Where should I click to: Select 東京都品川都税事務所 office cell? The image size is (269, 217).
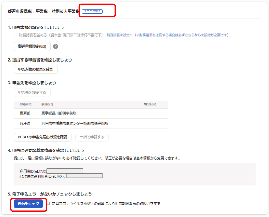coord(59,113)
